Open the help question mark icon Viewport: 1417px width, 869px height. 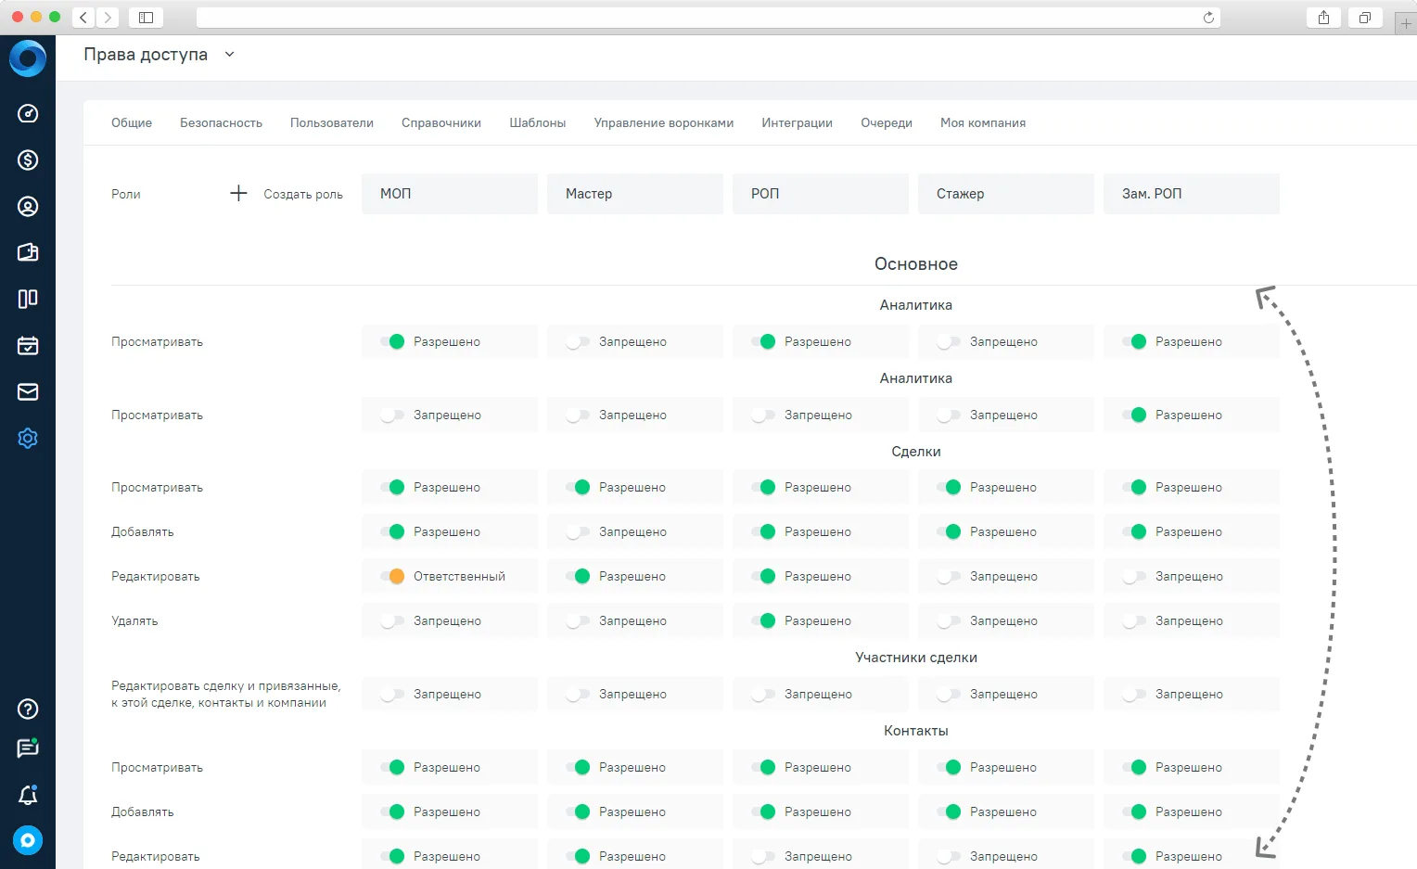pyautogui.click(x=28, y=709)
